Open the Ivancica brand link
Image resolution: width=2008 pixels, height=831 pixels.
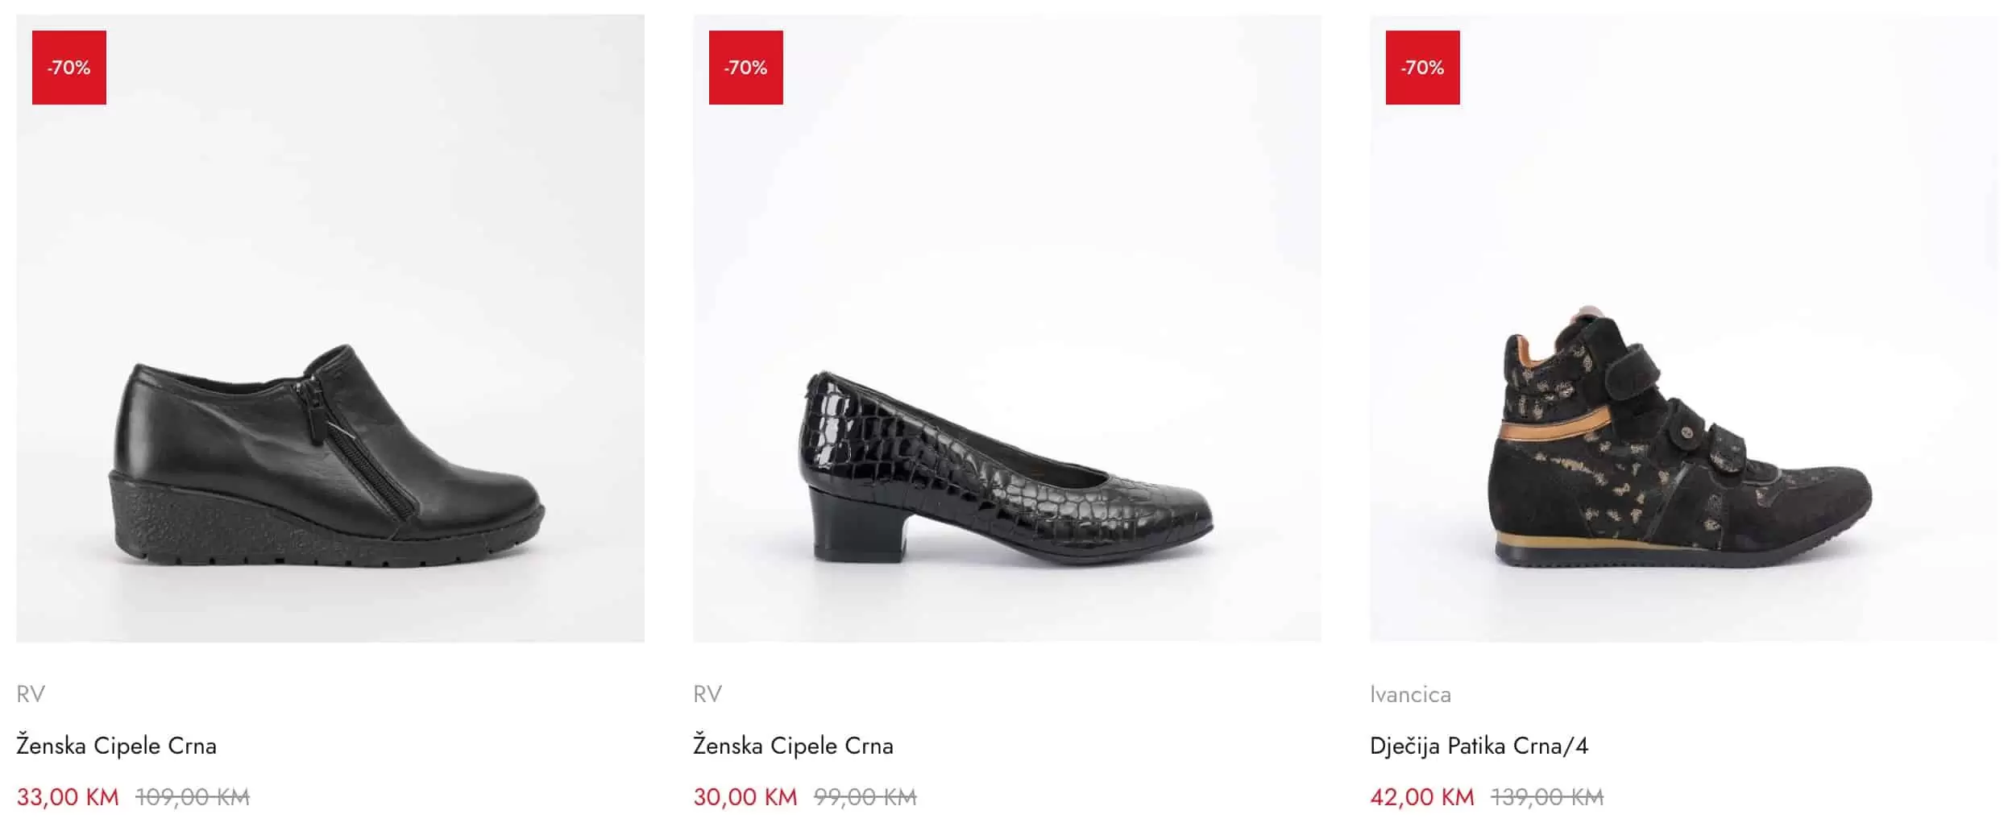click(x=1410, y=694)
